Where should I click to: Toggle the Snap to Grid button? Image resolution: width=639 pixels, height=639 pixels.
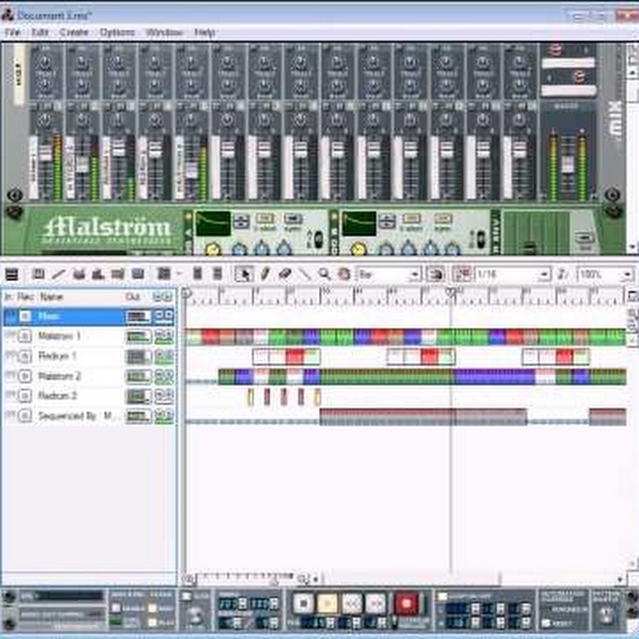click(461, 274)
